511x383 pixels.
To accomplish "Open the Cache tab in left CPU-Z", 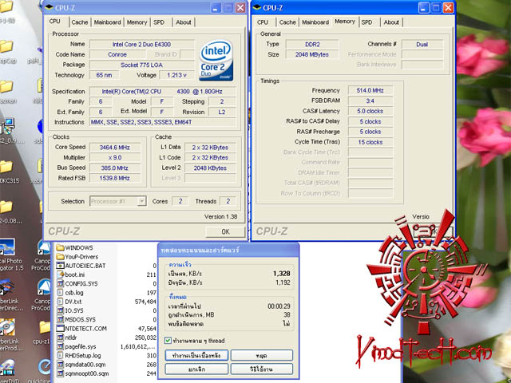I will [80, 22].
